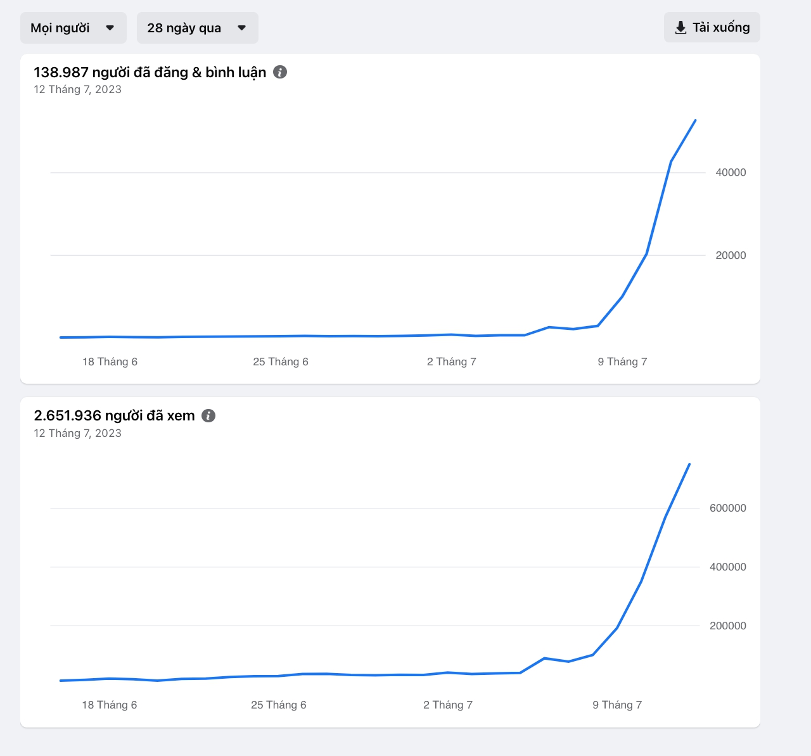This screenshot has width=811, height=756.
Task: Click the 40000 y-axis label
Action: point(731,172)
